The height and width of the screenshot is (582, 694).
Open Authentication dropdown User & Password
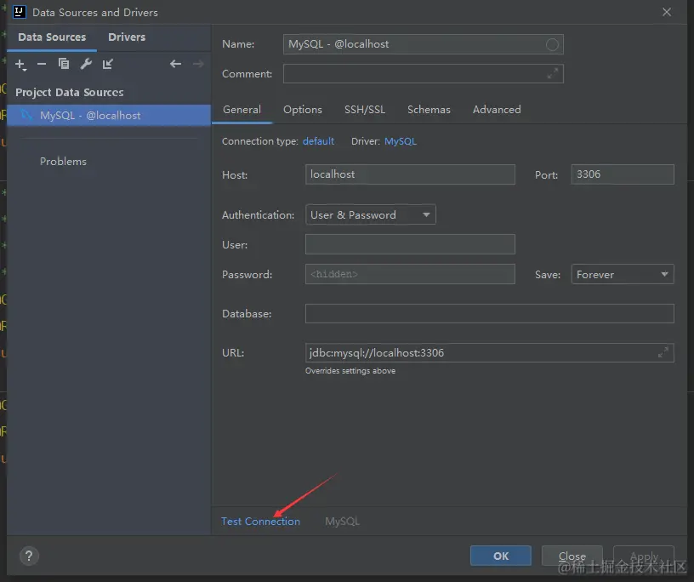[371, 214]
